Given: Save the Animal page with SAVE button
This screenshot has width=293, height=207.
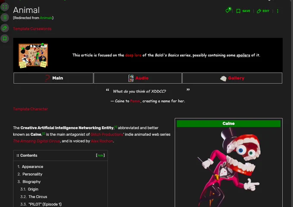Looking at the screenshot, I should 243,11.
